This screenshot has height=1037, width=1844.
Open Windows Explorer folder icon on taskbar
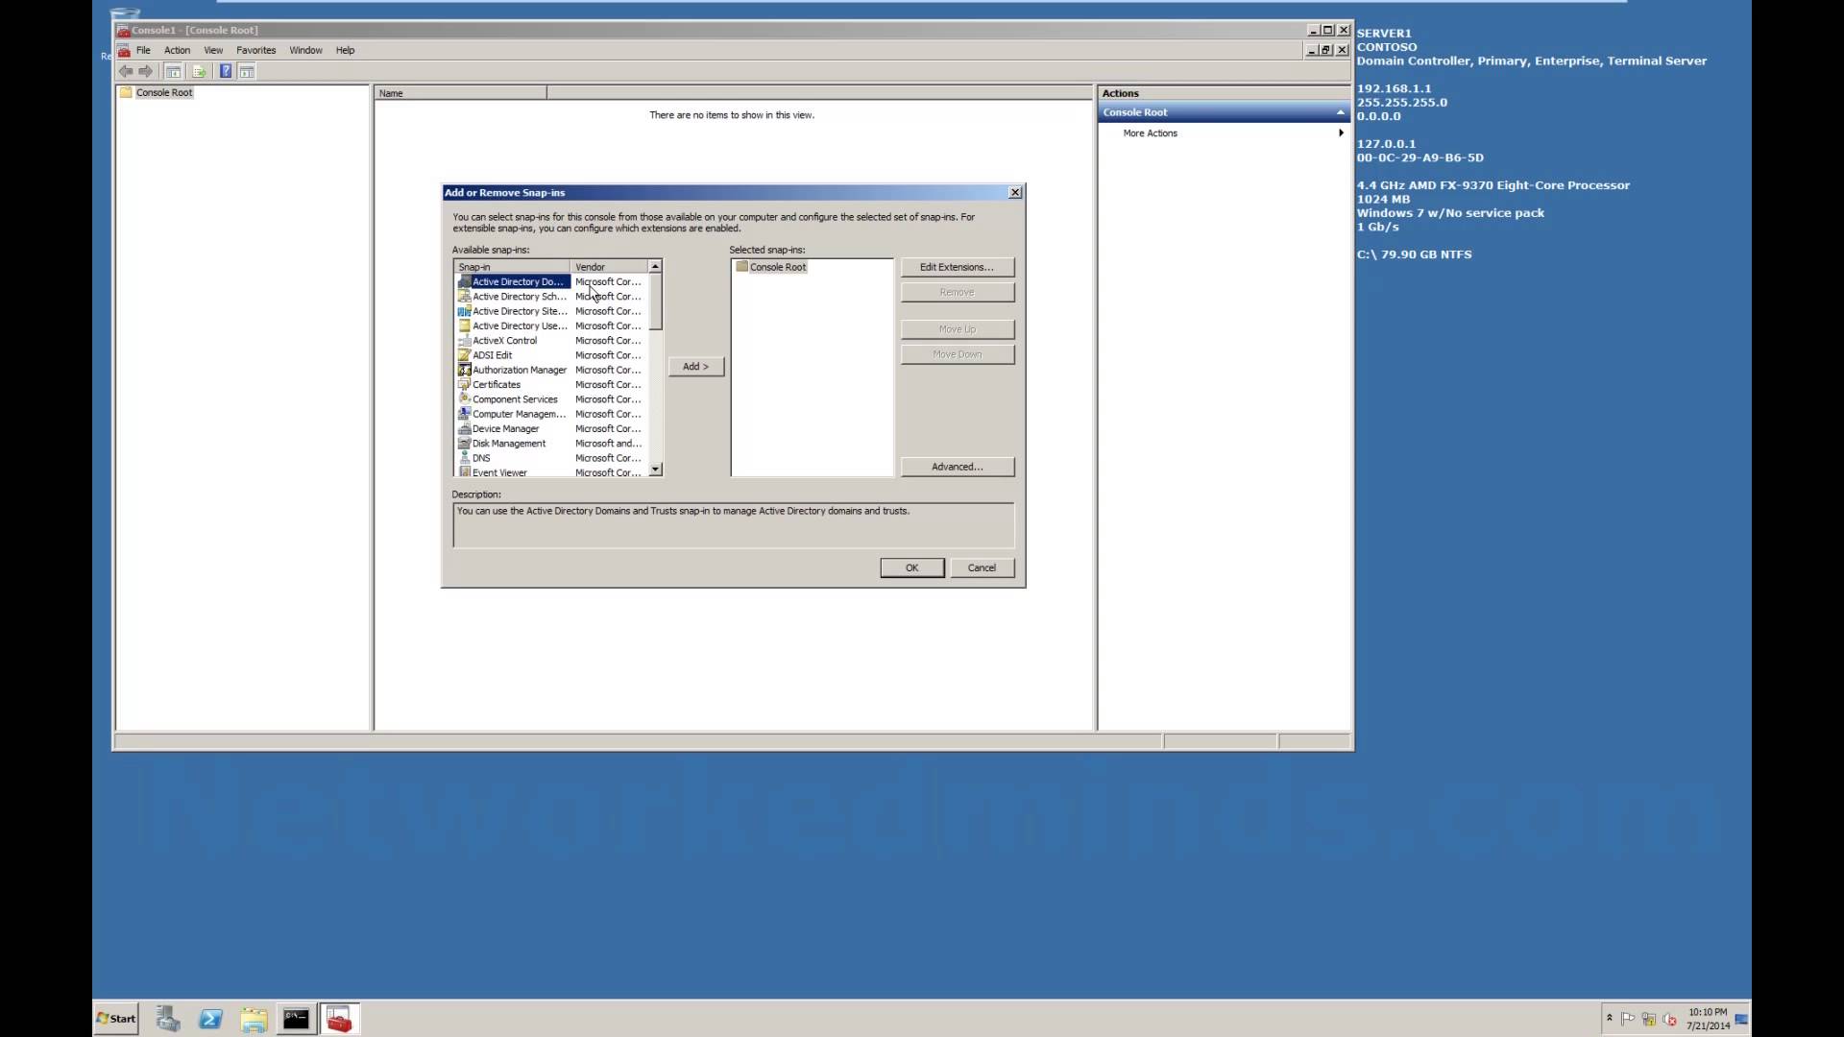coord(254,1019)
